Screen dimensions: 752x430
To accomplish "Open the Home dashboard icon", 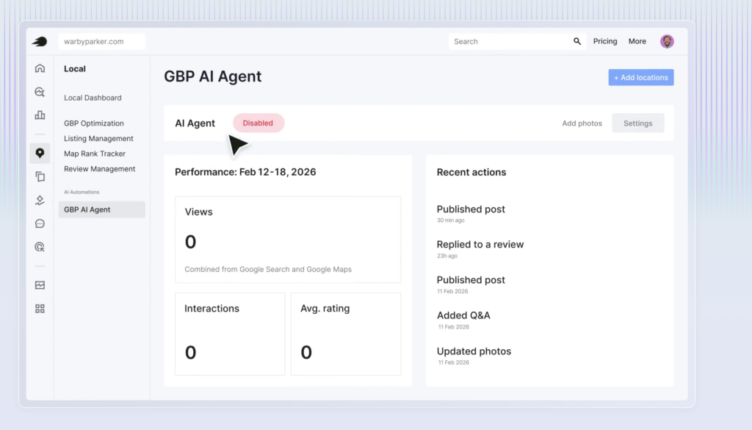I will click(40, 68).
